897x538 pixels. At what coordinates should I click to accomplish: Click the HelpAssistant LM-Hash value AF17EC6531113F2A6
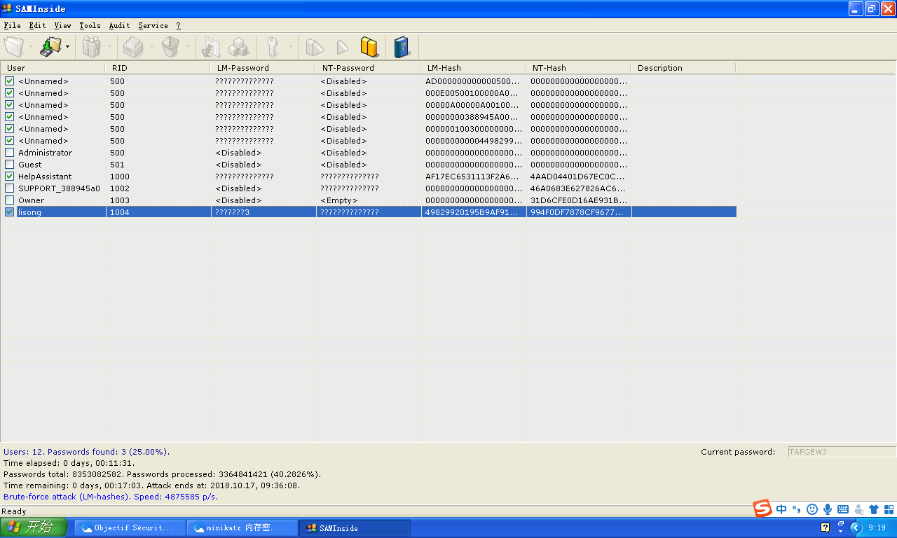click(473, 177)
